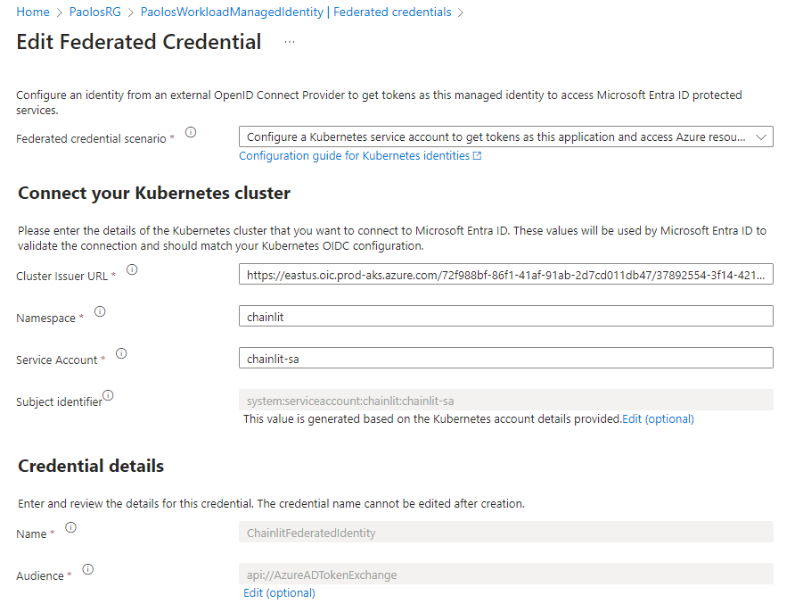Expand the Federated credential scenario dropdown
The image size is (795, 612).
coord(505,137)
